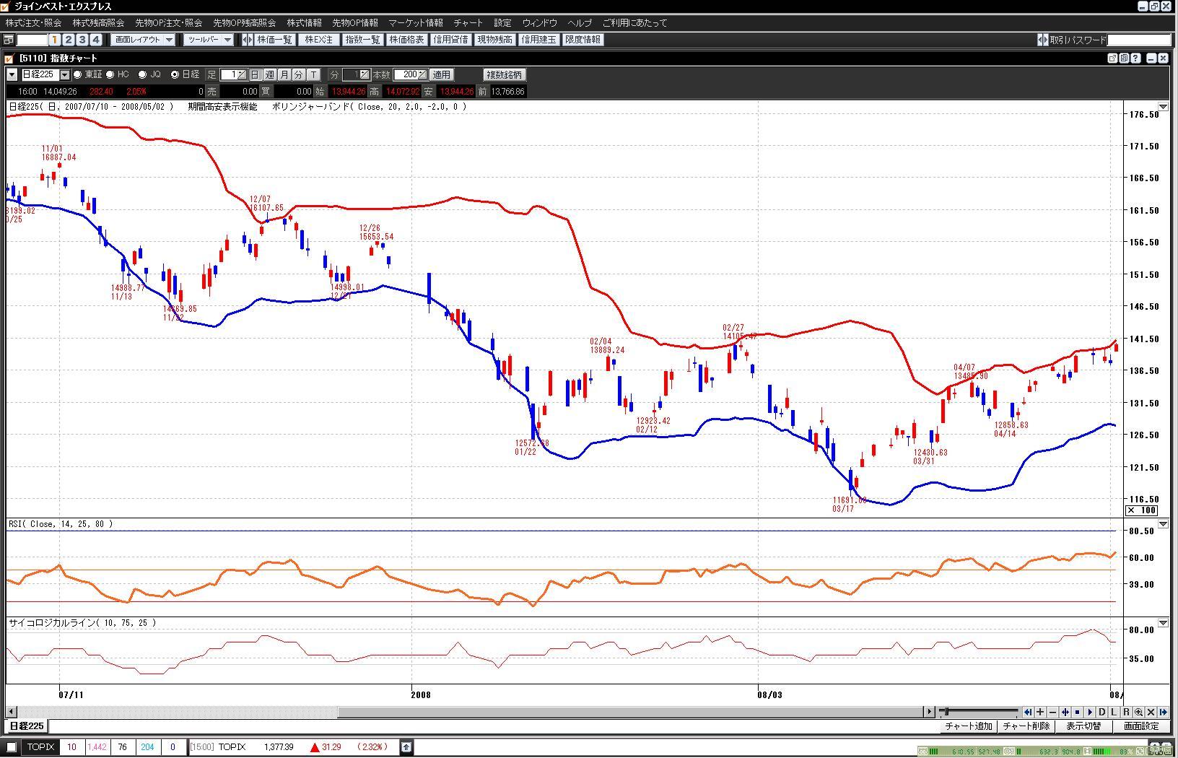Click the 複数銘柄 button

click(x=505, y=74)
